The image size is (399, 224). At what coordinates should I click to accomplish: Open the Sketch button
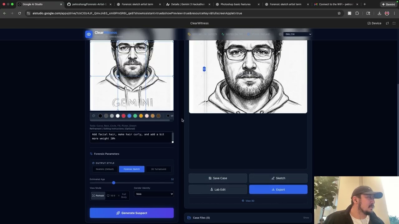278,178
